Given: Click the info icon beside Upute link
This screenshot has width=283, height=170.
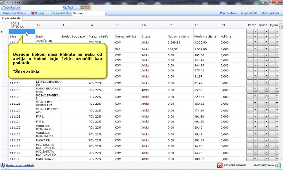Looking at the screenshot, I should (3, 165).
